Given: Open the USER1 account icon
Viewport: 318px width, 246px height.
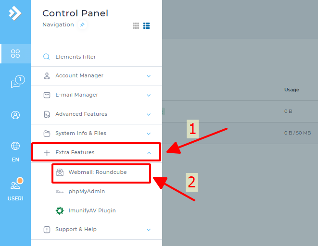Looking at the screenshot, I should 15,186.
